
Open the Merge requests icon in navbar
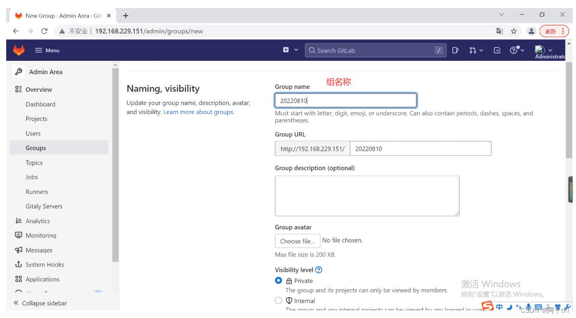[x=474, y=50]
